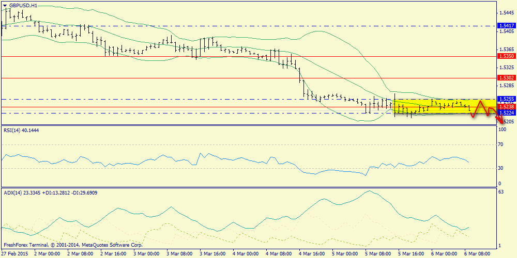Screen dimensions: 517x258
Task: Click the yellow highlighted consolidation zone
Action: click(x=445, y=106)
